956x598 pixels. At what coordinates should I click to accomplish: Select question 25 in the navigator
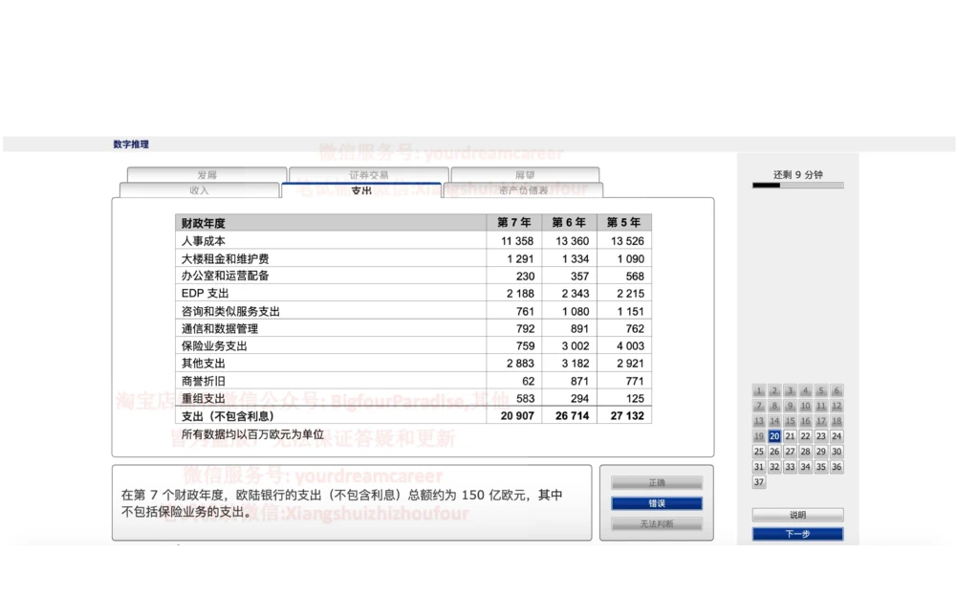pos(759,451)
